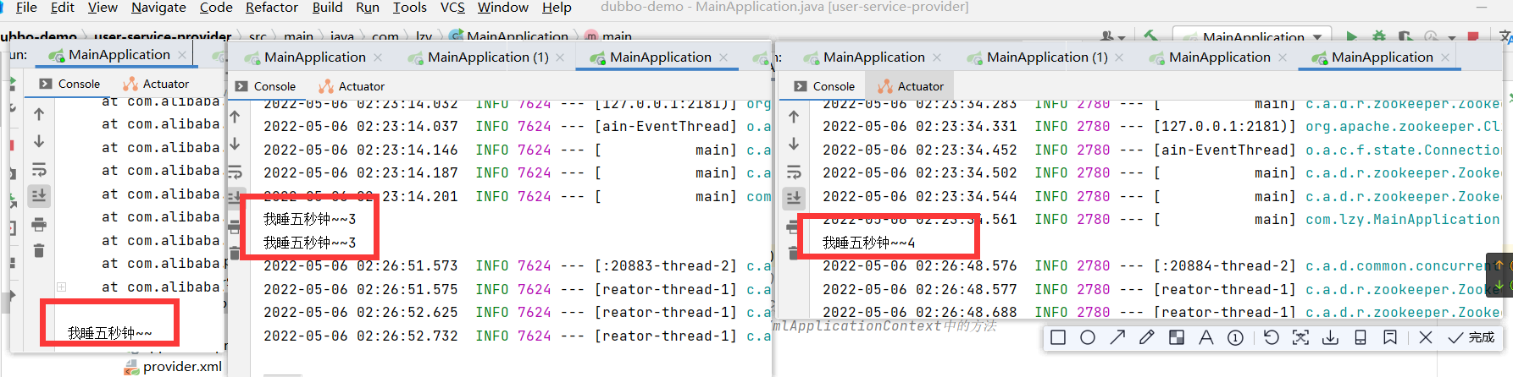Select MainApplication (1) tab in PID 2780 panel
The image size is (1513, 377).
(1038, 57)
